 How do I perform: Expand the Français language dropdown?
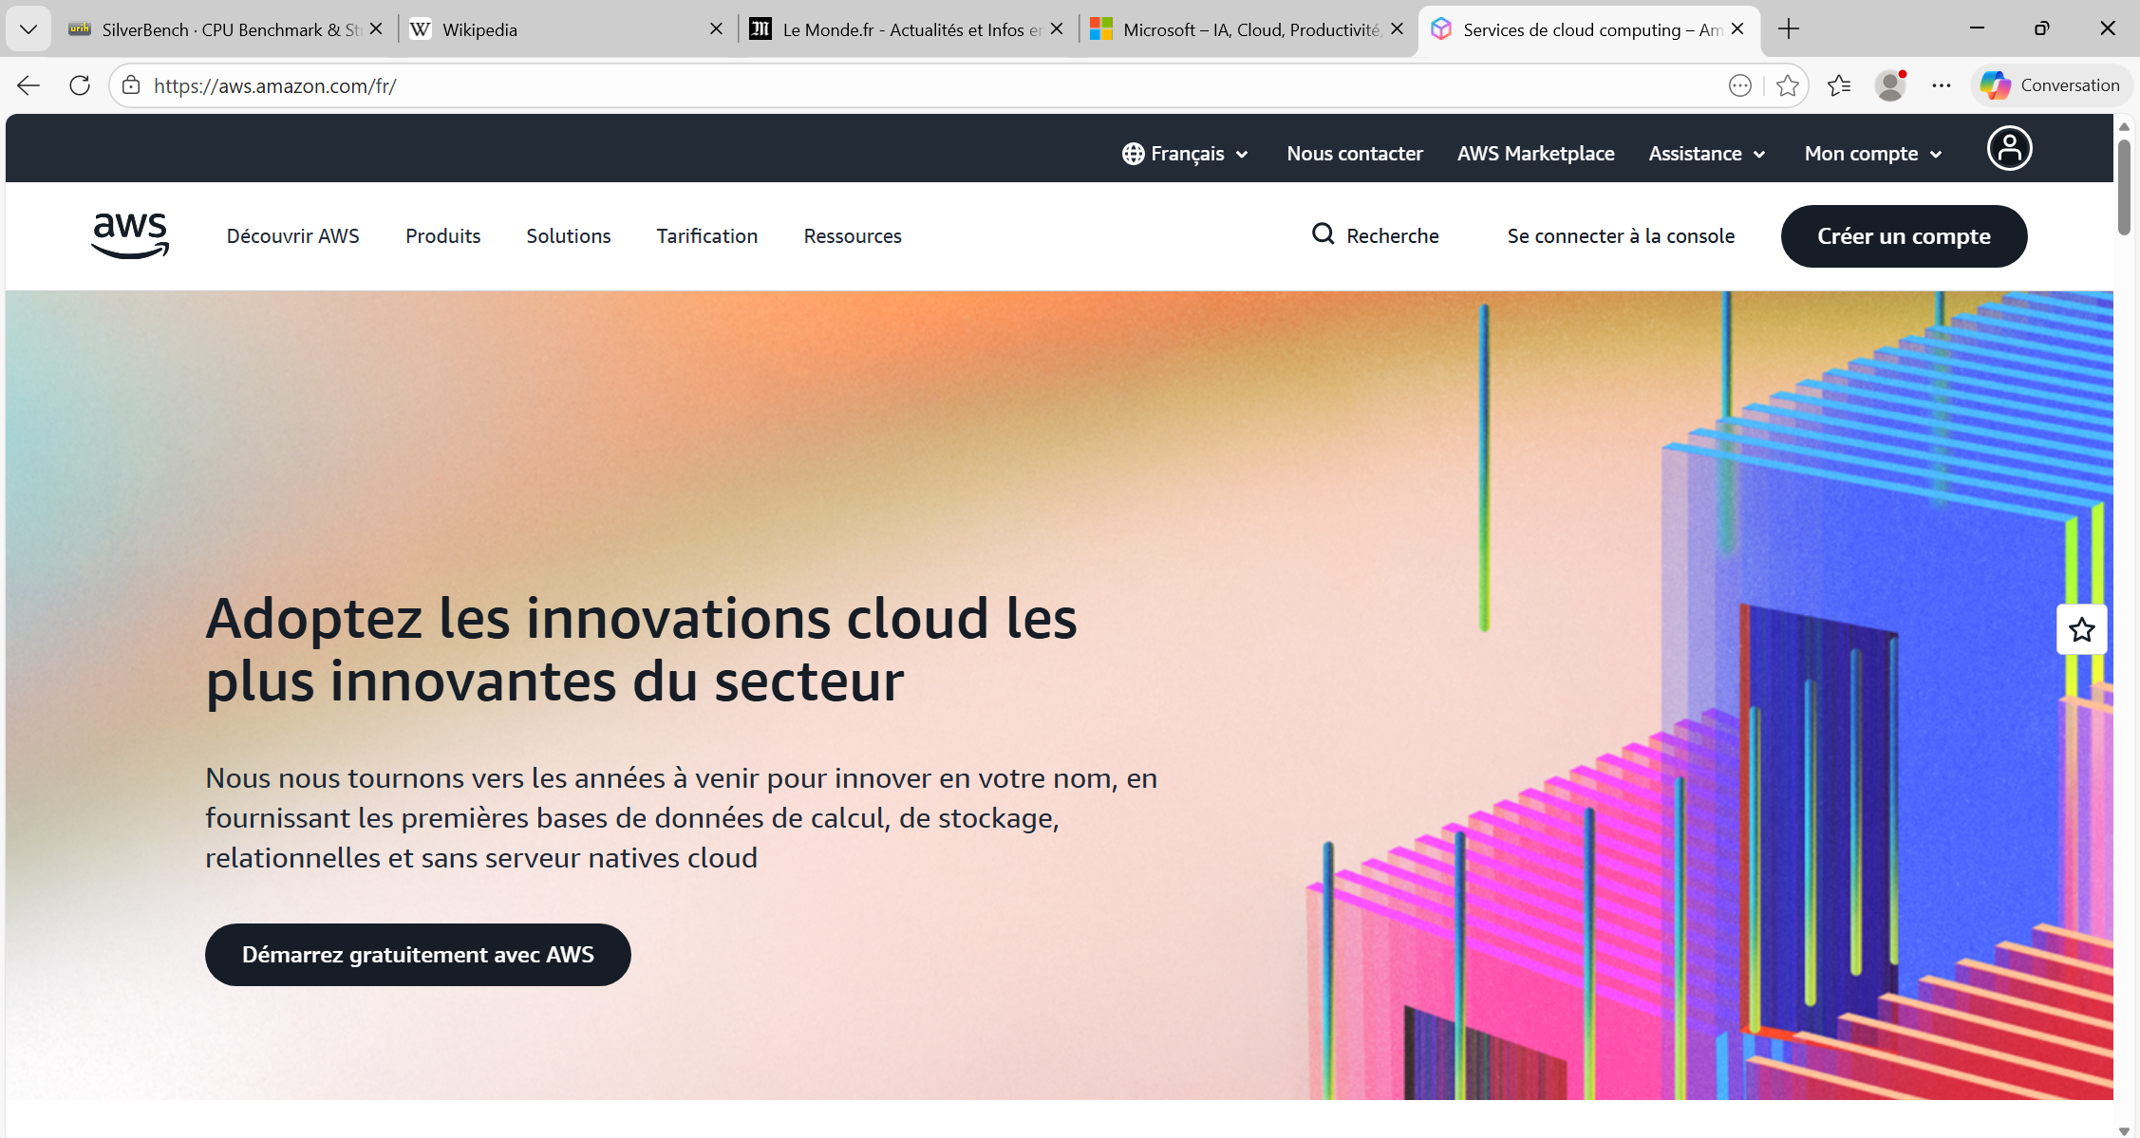[1186, 154]
